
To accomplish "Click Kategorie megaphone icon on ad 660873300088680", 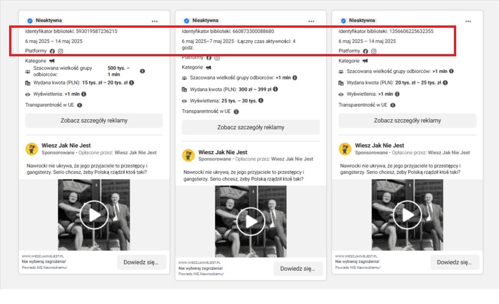I will tap(209, 67).
